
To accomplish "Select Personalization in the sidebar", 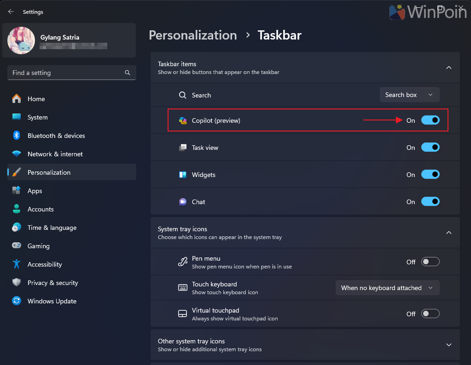I will pyautogui.click(x=72, y=172).
